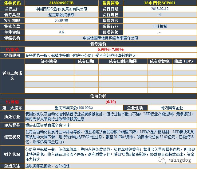Click financial text starting 公司资产规模一般
197x169 pixels.
[110, 154]
